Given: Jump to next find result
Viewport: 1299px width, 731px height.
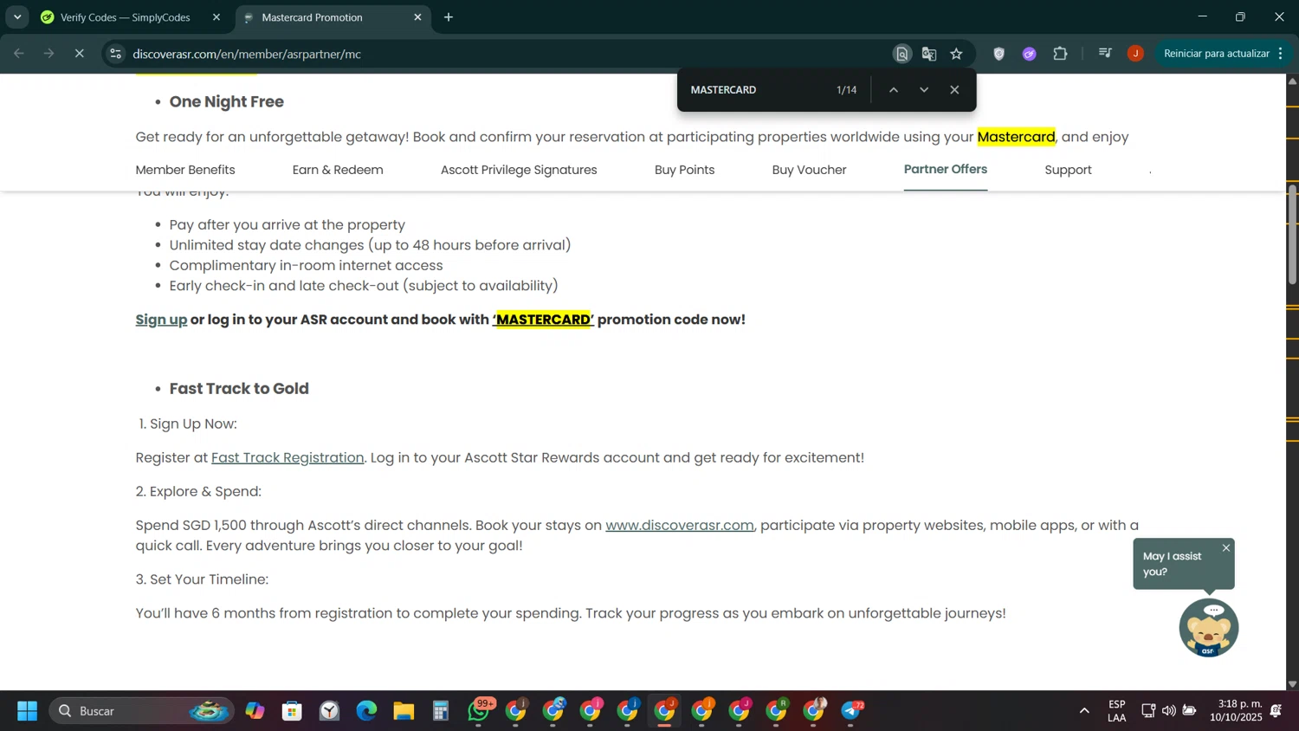Looking at the screenshot, I should (x=924, y=90).
